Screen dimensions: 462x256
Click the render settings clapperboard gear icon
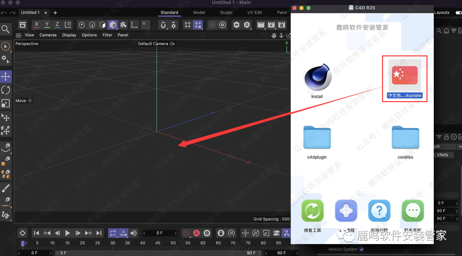[x=281, y=25]
